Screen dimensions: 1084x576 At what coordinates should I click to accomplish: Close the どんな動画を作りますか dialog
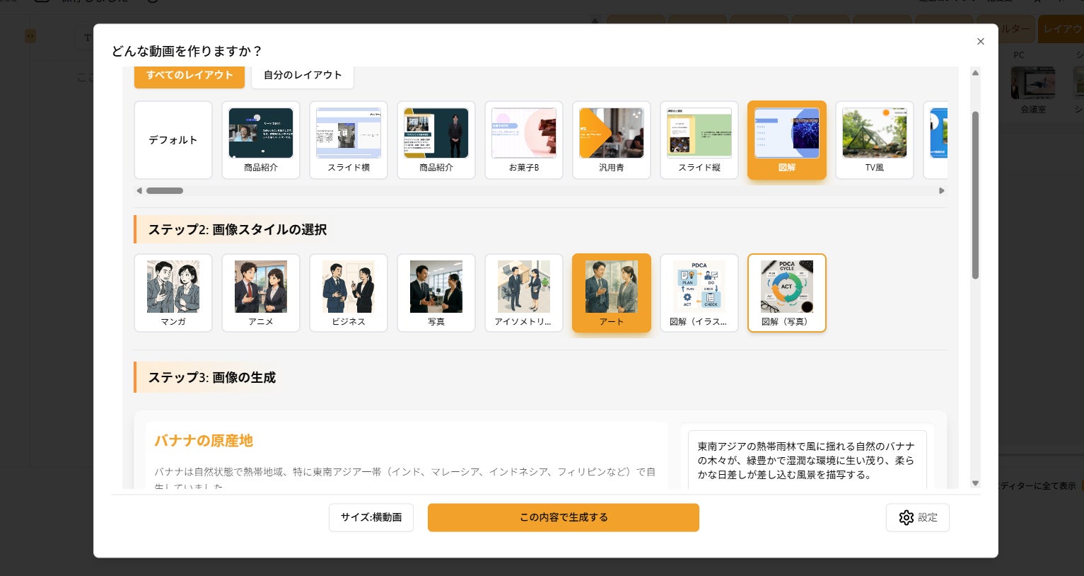point(980,42)
